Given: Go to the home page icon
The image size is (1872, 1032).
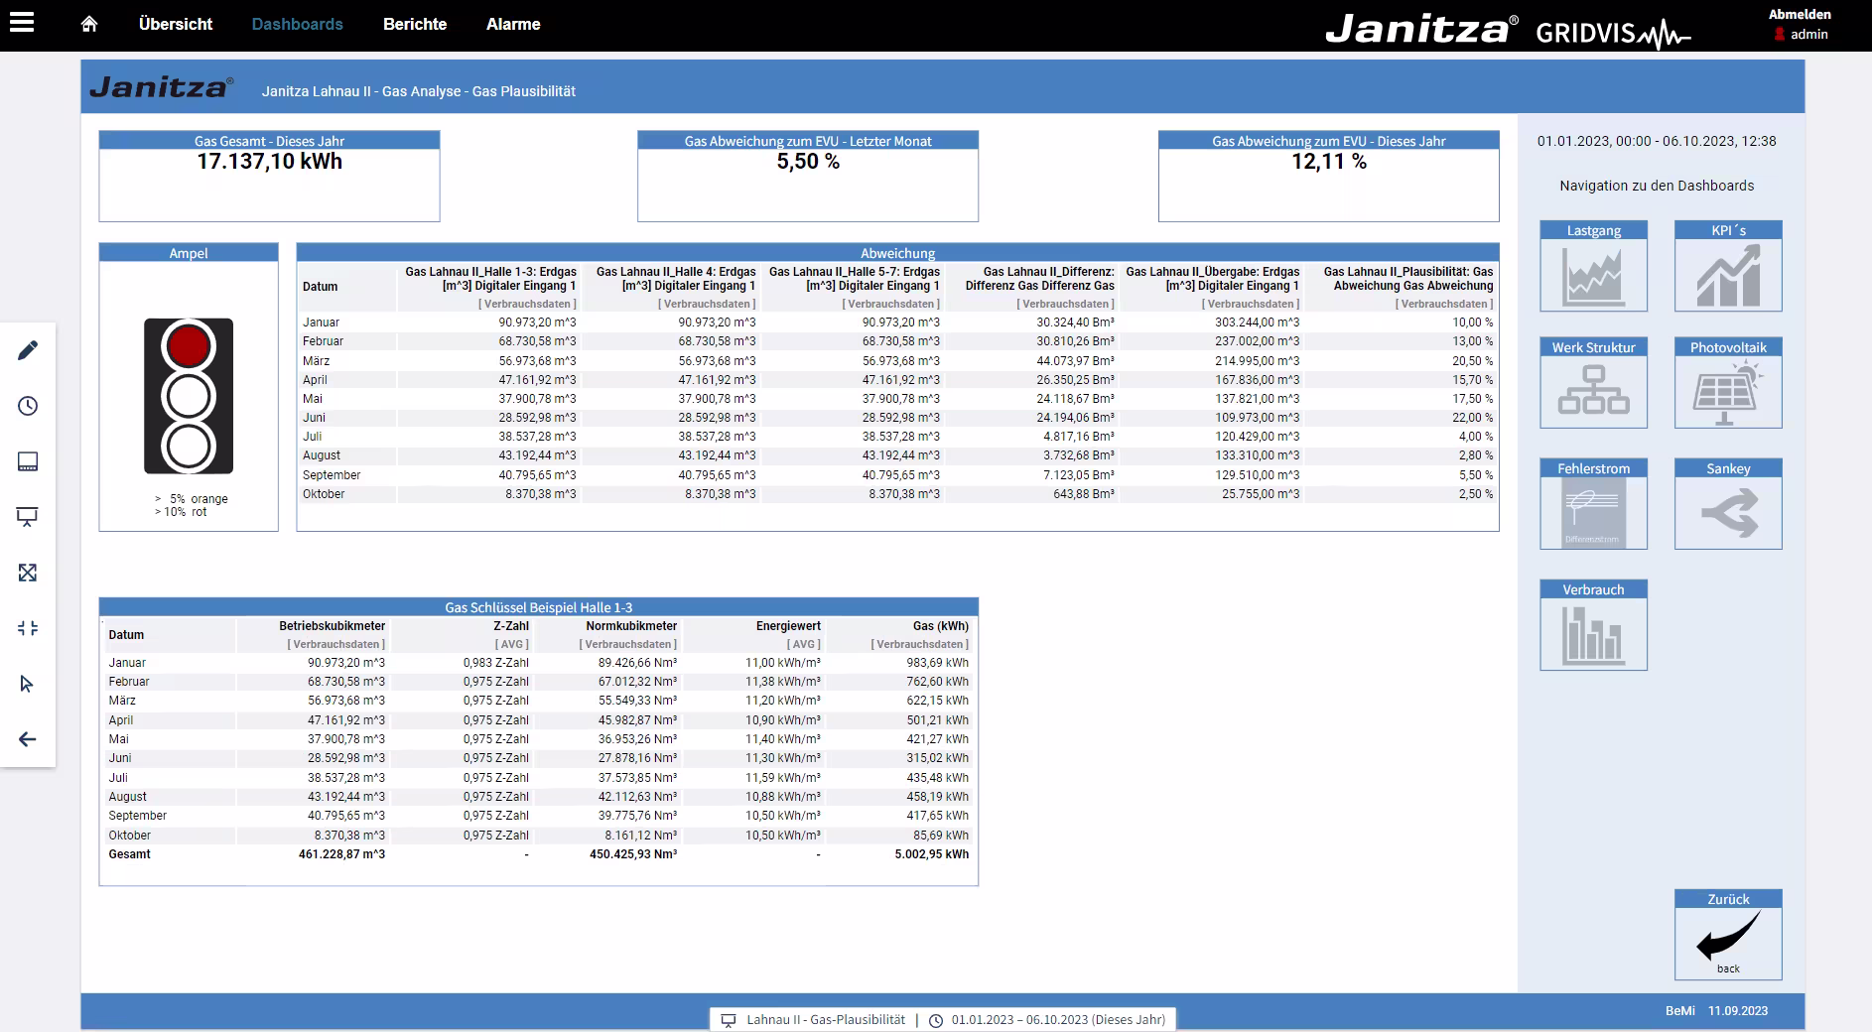Looking at the screenshot, I should pos(89,24).
